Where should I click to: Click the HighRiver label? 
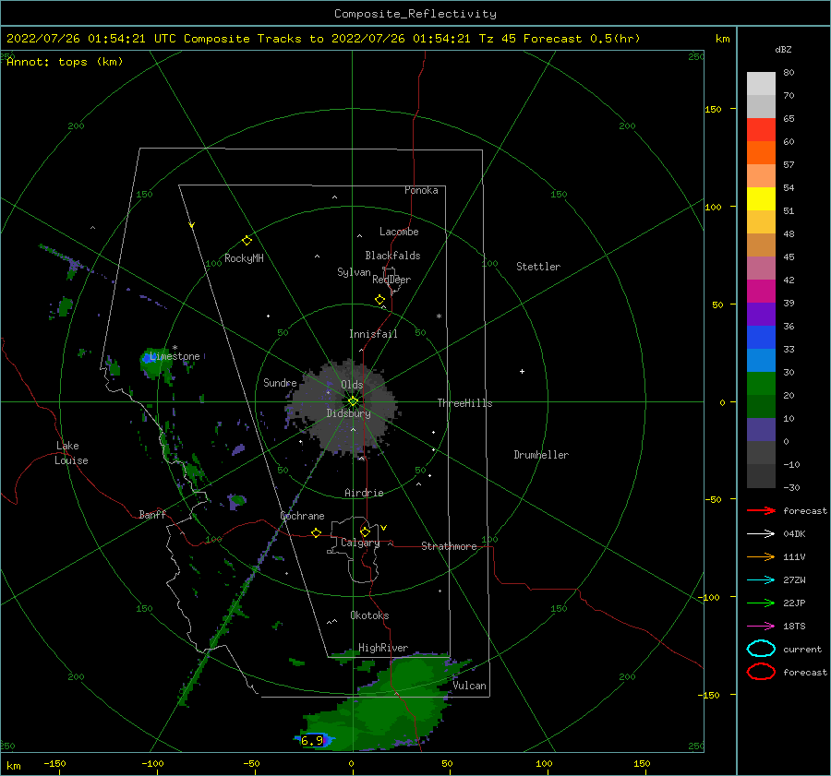coord(383,648)
